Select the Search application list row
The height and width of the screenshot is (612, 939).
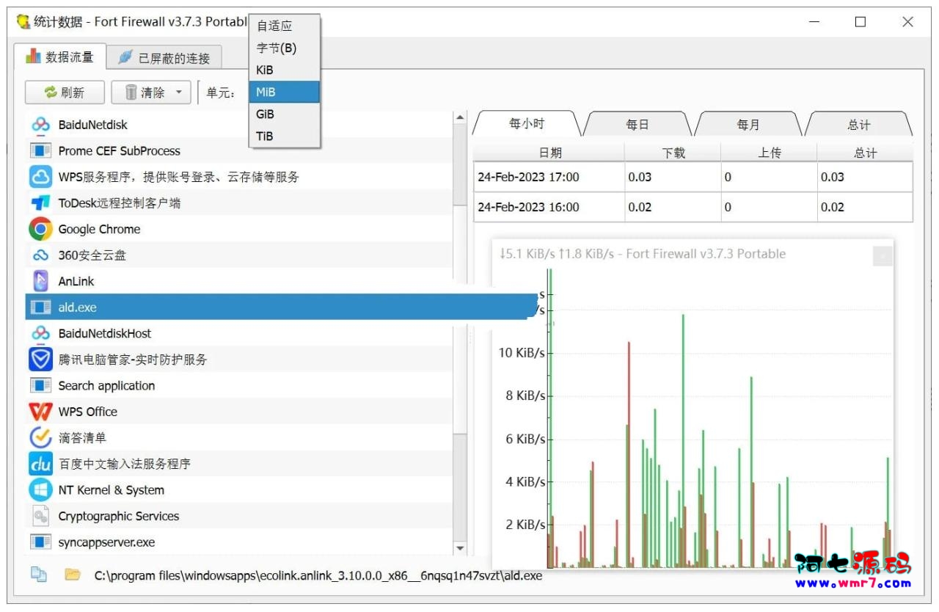point(239,385)
